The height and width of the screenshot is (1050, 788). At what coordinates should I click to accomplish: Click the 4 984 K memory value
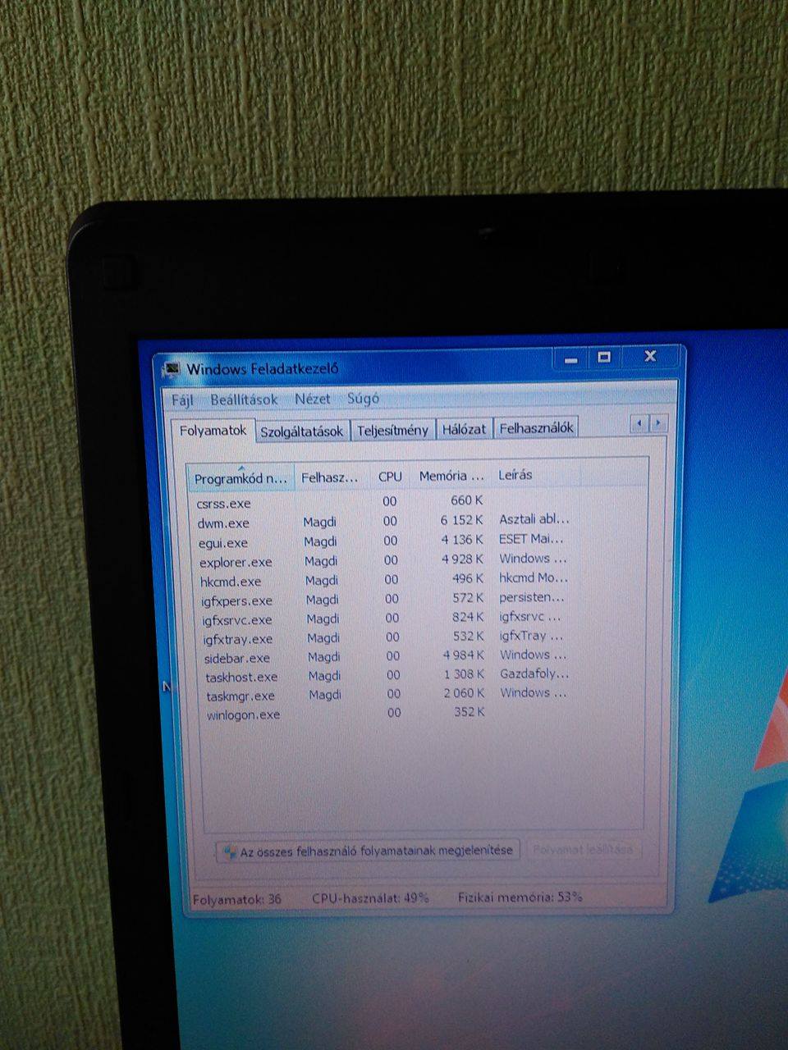464,655
